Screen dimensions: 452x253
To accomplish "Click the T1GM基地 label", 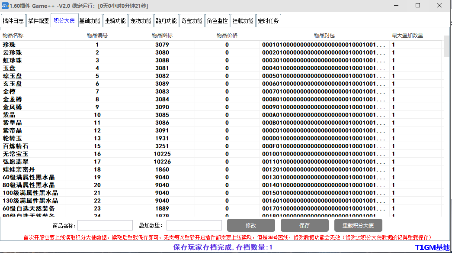I will coord(432,247).
